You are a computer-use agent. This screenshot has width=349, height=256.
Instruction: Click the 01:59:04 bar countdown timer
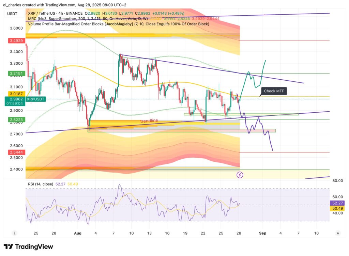point(14,103)
